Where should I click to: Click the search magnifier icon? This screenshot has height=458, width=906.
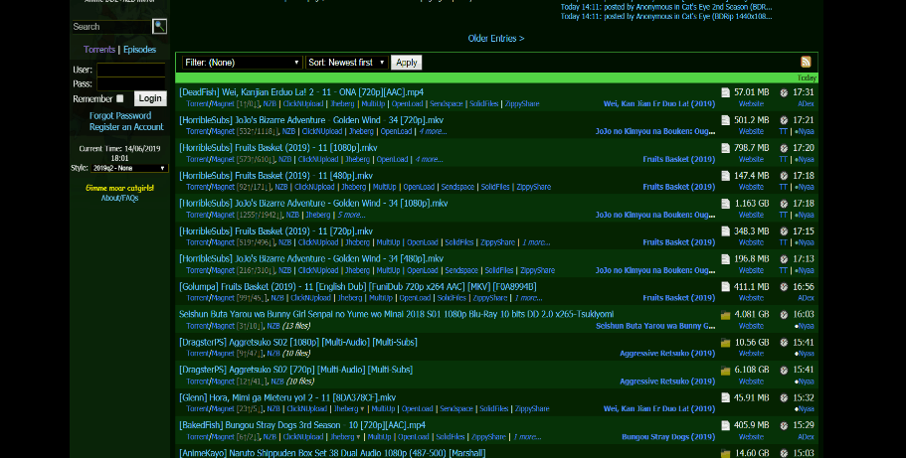point(159,26)
